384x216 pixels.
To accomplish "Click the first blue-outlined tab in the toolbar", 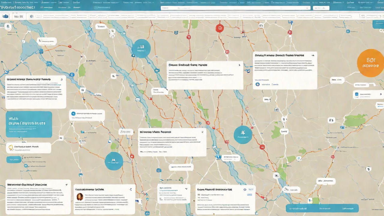I will coord(5,16).
